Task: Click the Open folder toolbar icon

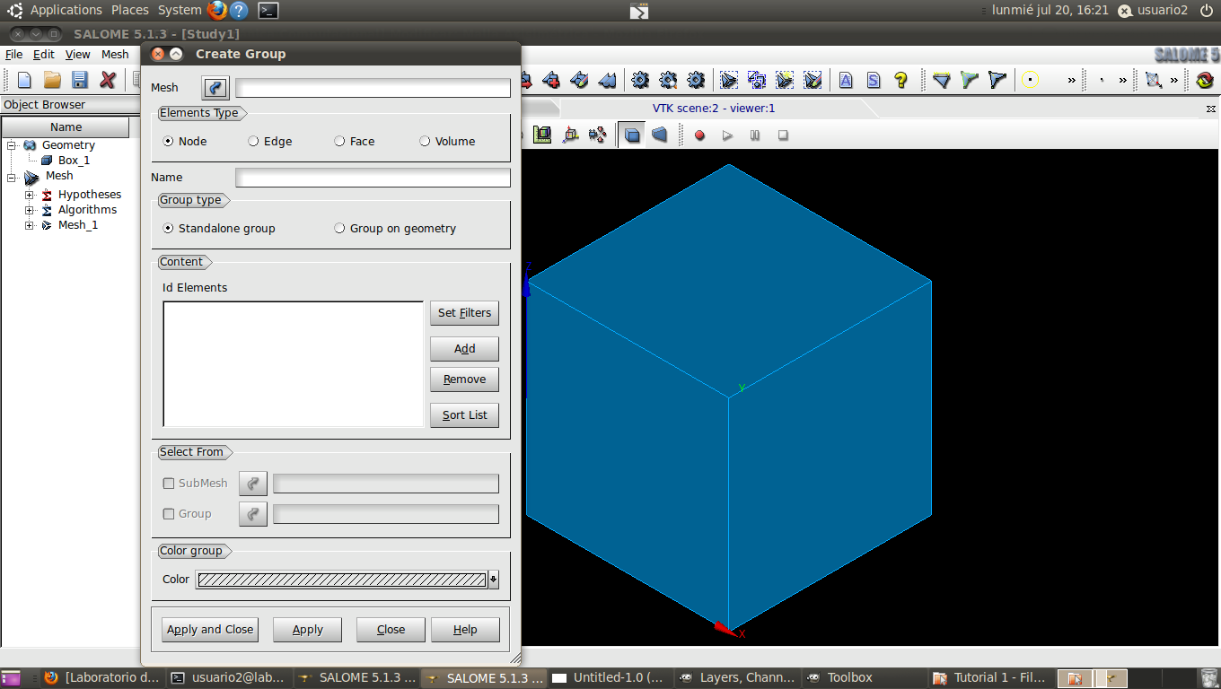Action: pos(52,80)
